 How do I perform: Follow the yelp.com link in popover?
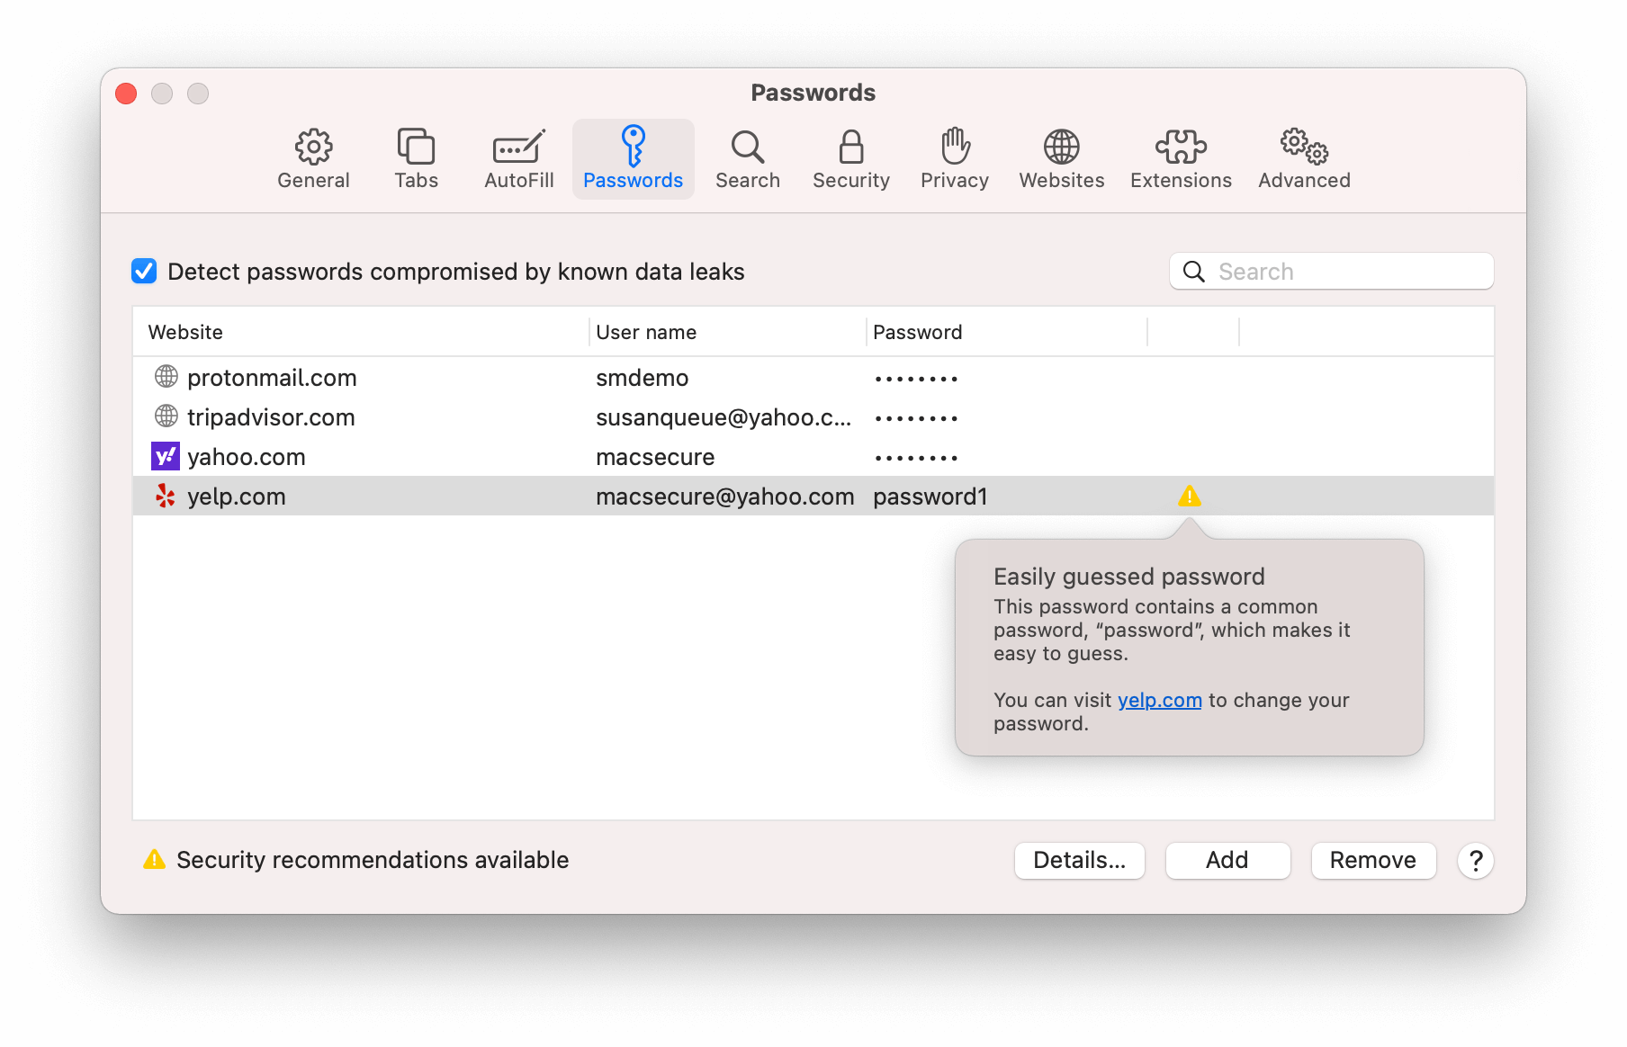[x=1159, y=701]
